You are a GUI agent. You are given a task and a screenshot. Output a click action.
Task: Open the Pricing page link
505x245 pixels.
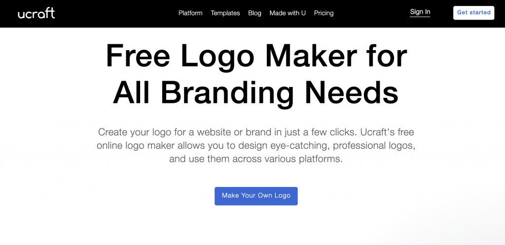click(x=324, y=13)
